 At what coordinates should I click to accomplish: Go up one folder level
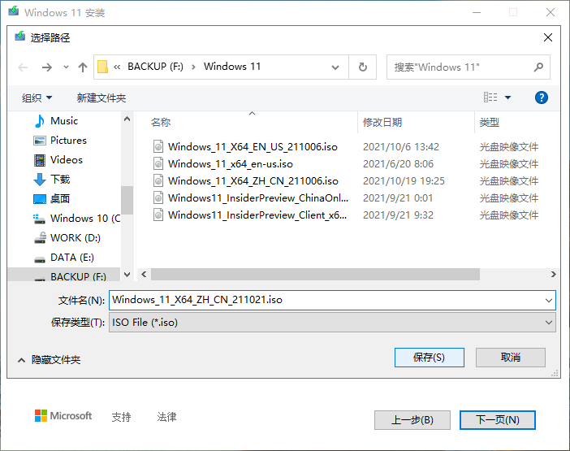point(83,67)
